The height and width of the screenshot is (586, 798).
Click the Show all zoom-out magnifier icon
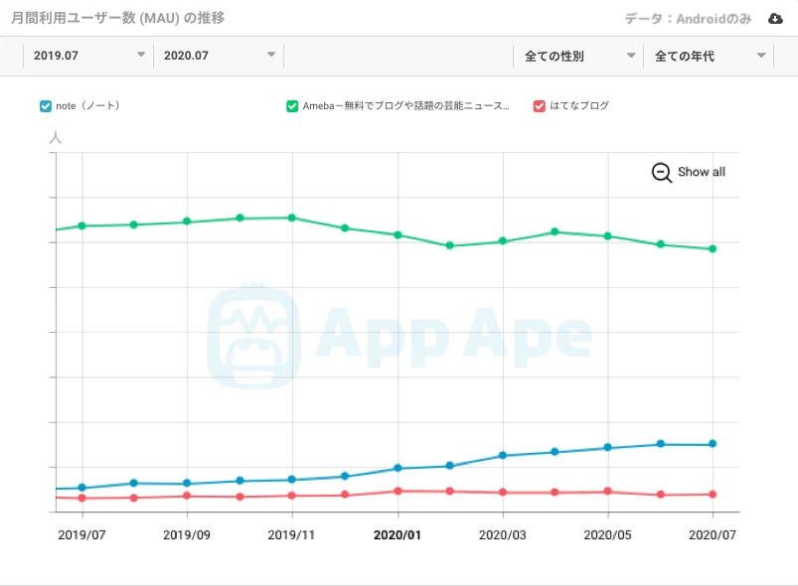click(x=662, y=173)
